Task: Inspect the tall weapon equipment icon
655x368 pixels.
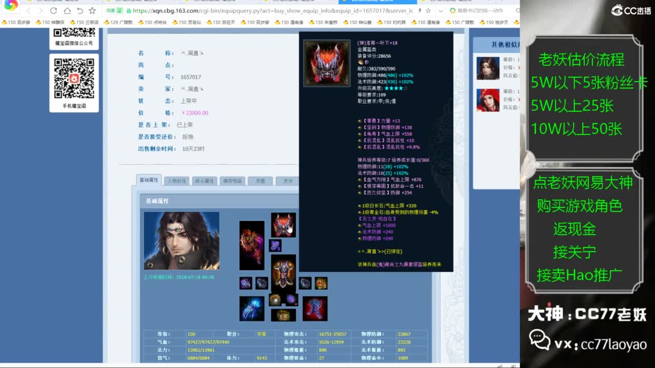Action: click(252, 245)
